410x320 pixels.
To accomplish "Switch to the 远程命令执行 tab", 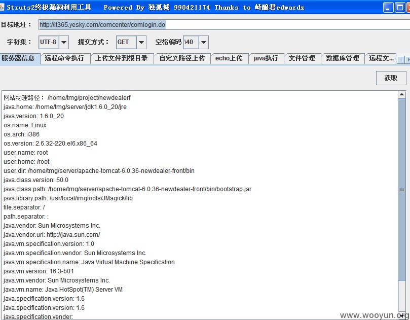I will [x=64, y=58].
